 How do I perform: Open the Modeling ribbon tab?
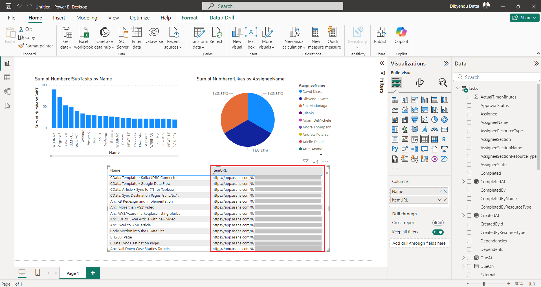tap(87, 18)
